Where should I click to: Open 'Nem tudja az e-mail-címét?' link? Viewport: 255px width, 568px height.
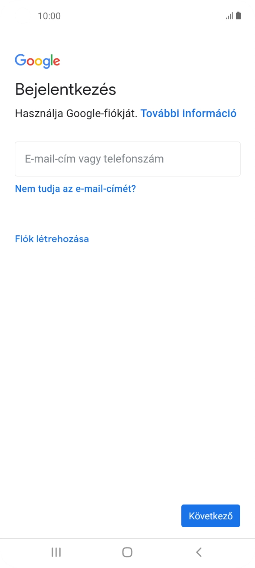(x=75, y=188)
